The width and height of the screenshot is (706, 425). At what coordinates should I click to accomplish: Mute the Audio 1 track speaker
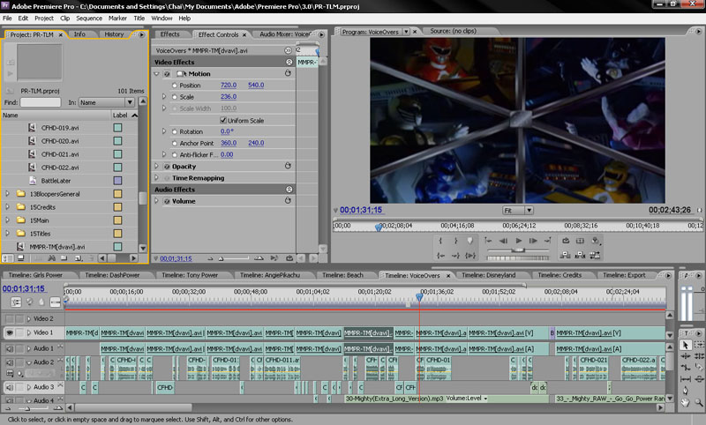pyautogui.click(x=10, y=348)
